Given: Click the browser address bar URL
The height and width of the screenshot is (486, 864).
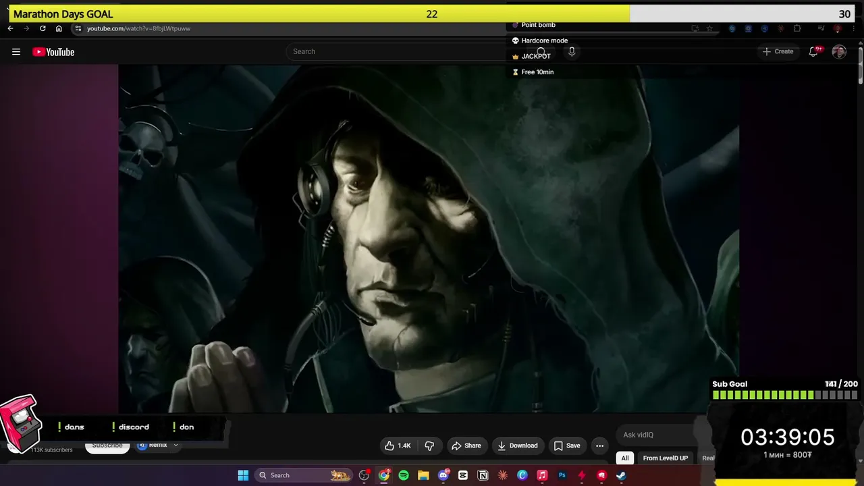Looking at the screenshot, I should coord(138,28).
